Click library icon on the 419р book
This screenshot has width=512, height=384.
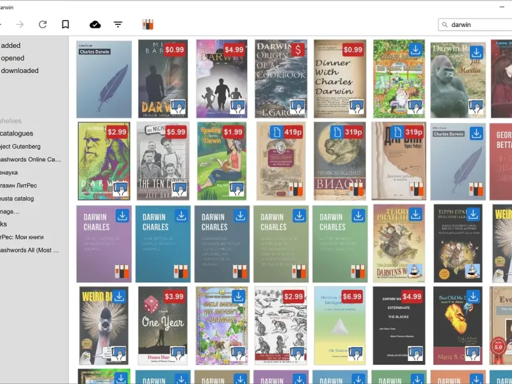(296, 189)
